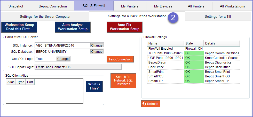Change the SQL Instance value

[x=97, y=46]
